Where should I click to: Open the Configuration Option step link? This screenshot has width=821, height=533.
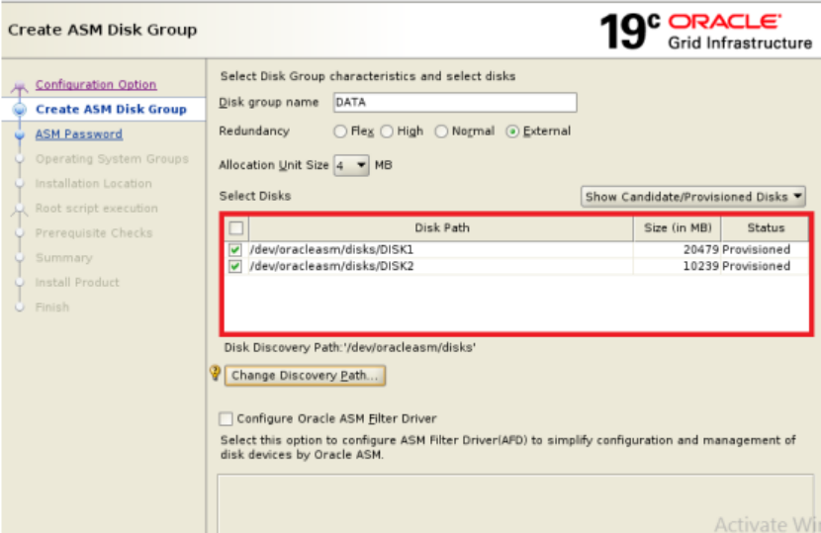pyautogui.click(x=96, y=84)
